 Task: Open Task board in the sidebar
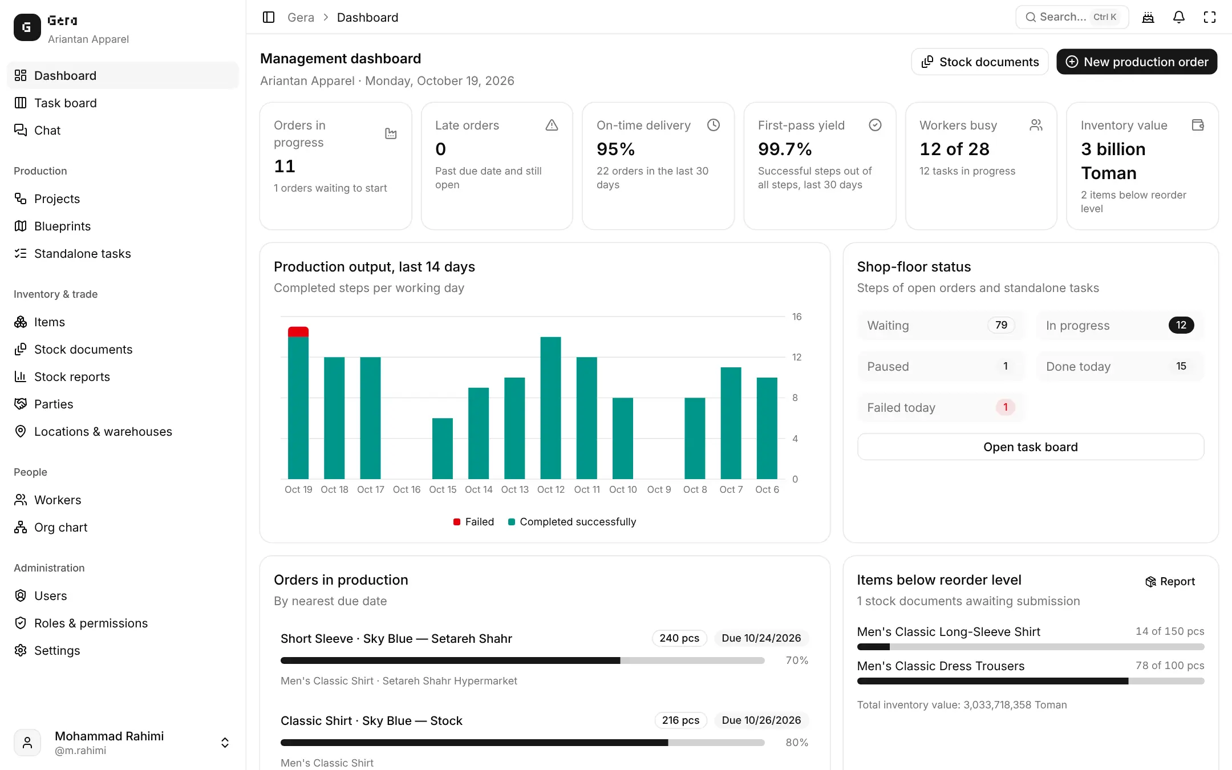point(123,103)
